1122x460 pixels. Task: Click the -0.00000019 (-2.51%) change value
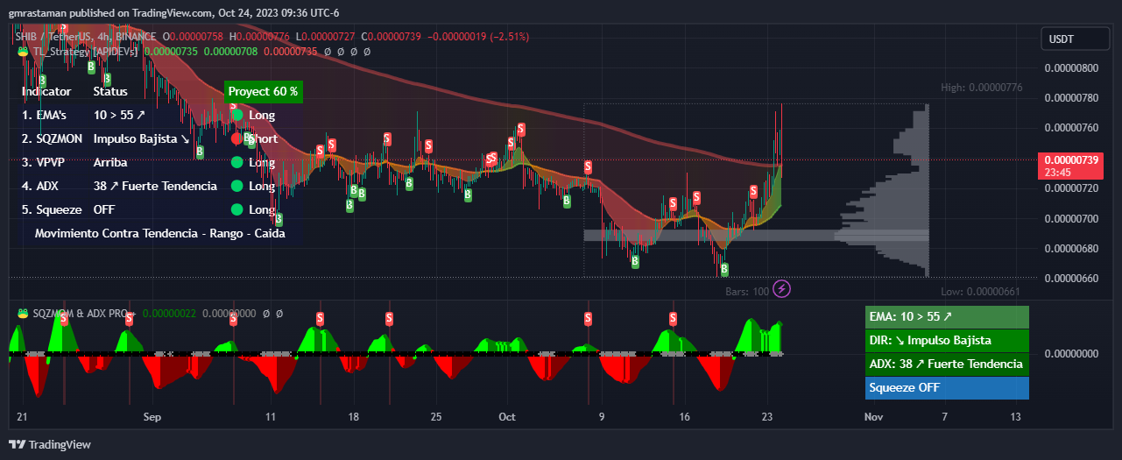click(x=478, y=37)
